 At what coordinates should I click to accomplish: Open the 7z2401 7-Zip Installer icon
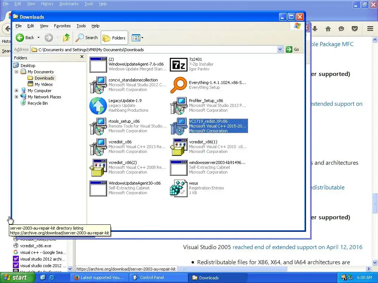(x=178, y=64)
